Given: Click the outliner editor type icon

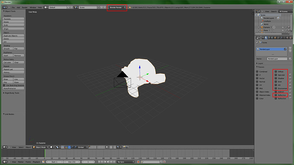Looking at the screenshot, I should point(258,11).
